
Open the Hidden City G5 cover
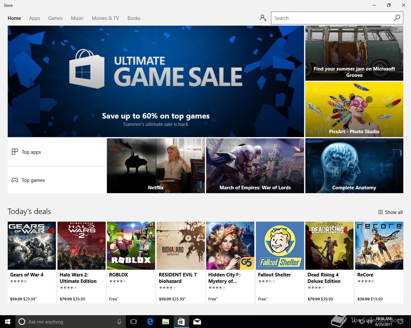coord(230,246)
